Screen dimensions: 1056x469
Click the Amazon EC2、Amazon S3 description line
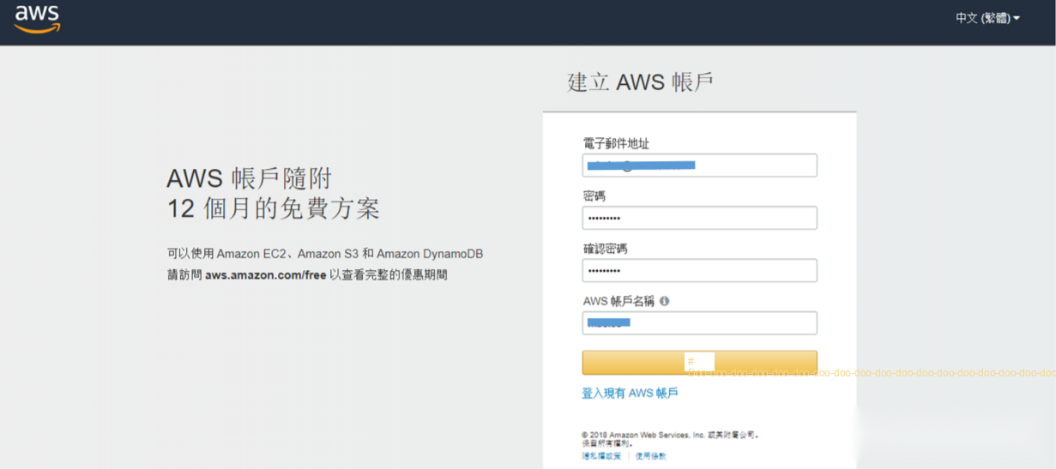(x=325, y=254)
